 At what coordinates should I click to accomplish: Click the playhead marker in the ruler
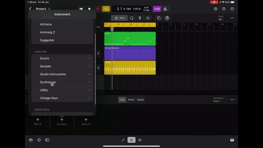[x=112, y=29]
